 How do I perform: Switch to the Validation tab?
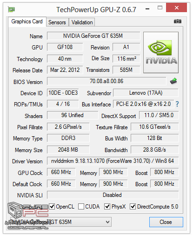pyautogui.click(x=82, y=22)
